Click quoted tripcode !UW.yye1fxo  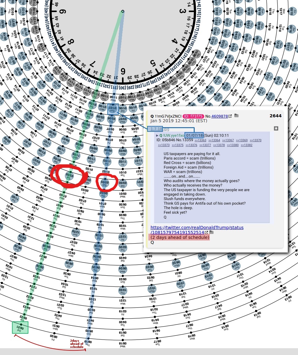click(x=174, y=136)
